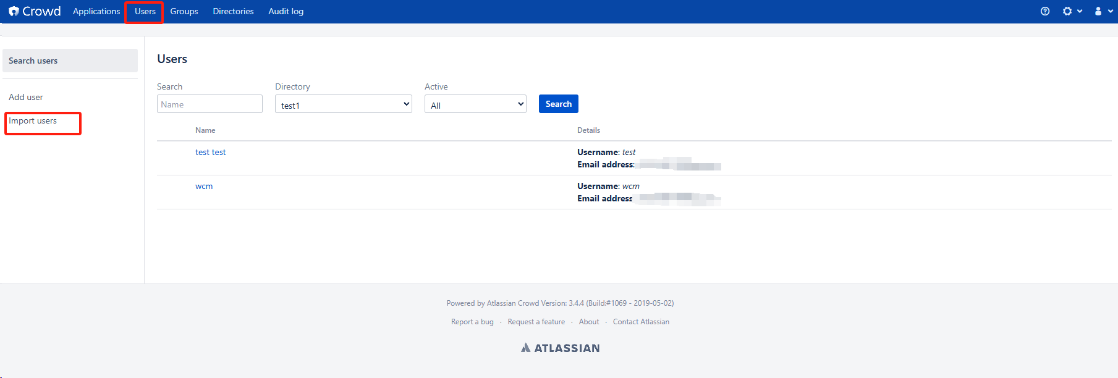Viewport: 1118px width, 378px height.
Task: Open the Applications menu item
Action: (x=96, y=11)
